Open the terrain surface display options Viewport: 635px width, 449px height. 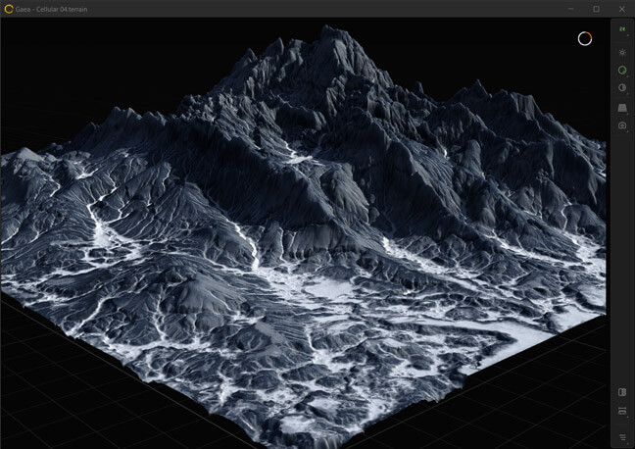[x=622, y=107]
